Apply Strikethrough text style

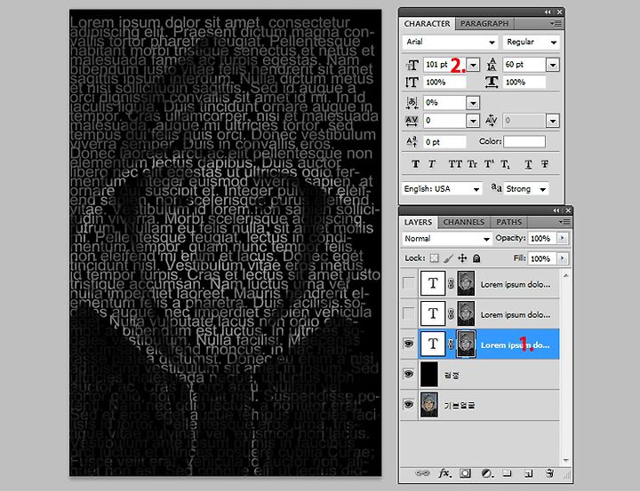(x=545, y=164)
